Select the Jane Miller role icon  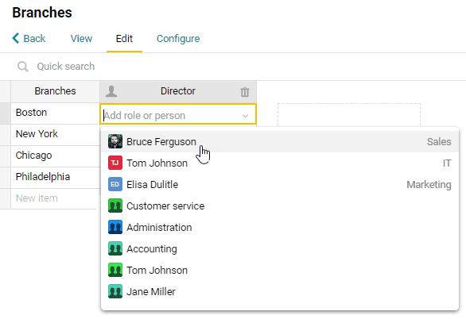[115, 291]
